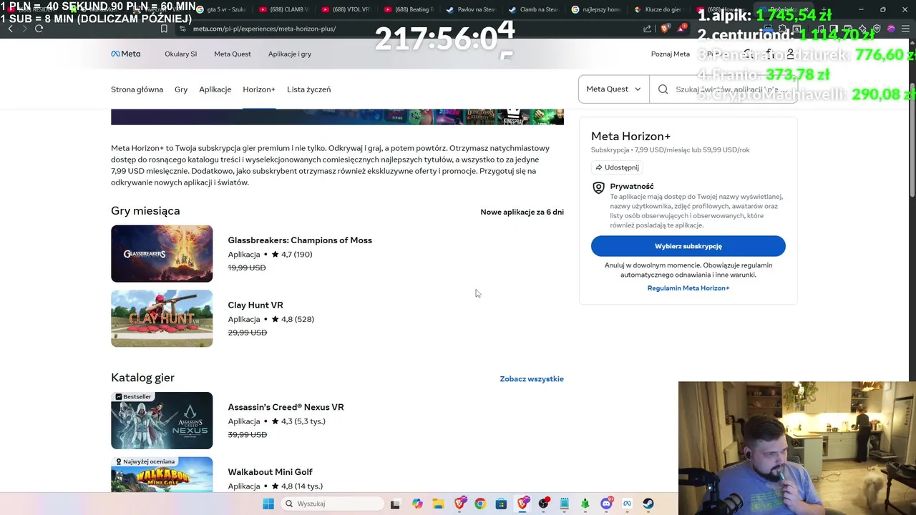The height and width of the screenshot is (515, 916).
Task: Click the browser forward arrow
Action: [24, 29]
